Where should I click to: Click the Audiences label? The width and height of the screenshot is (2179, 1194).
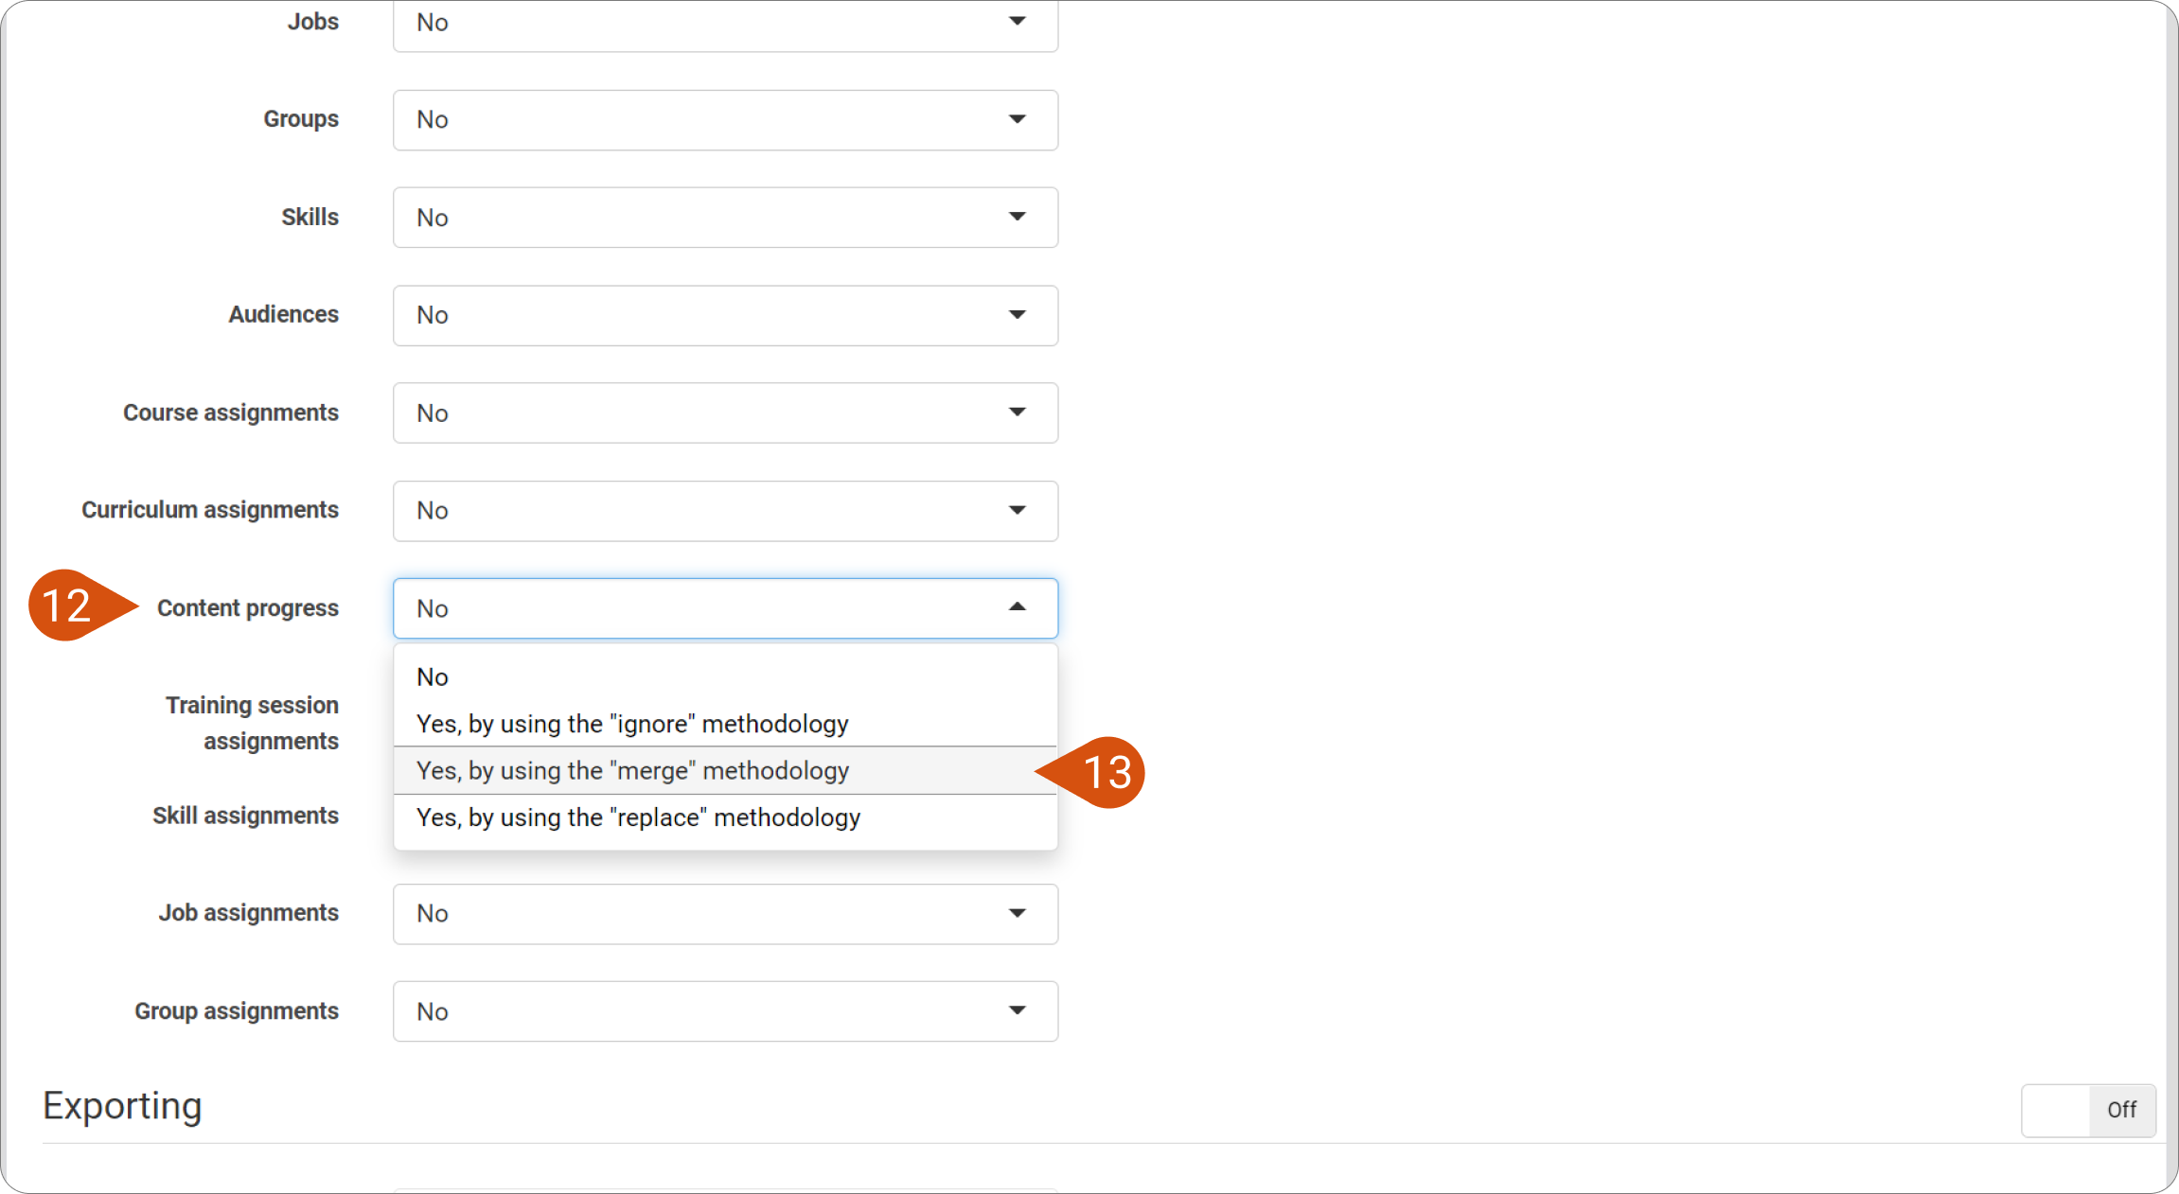[284, 314]
